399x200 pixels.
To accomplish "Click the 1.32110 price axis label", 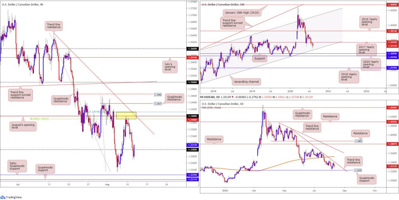I will pyautogui.click(x=192, y=180).
